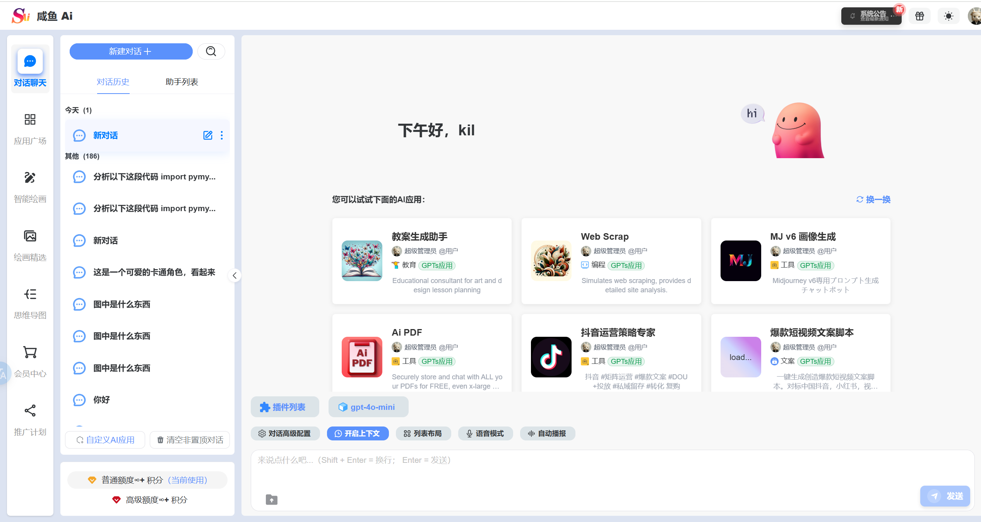This screenshot has height=522, width=981.
Task: Collapse the conversation sidebar with chevron
Action: coord(235,275)
